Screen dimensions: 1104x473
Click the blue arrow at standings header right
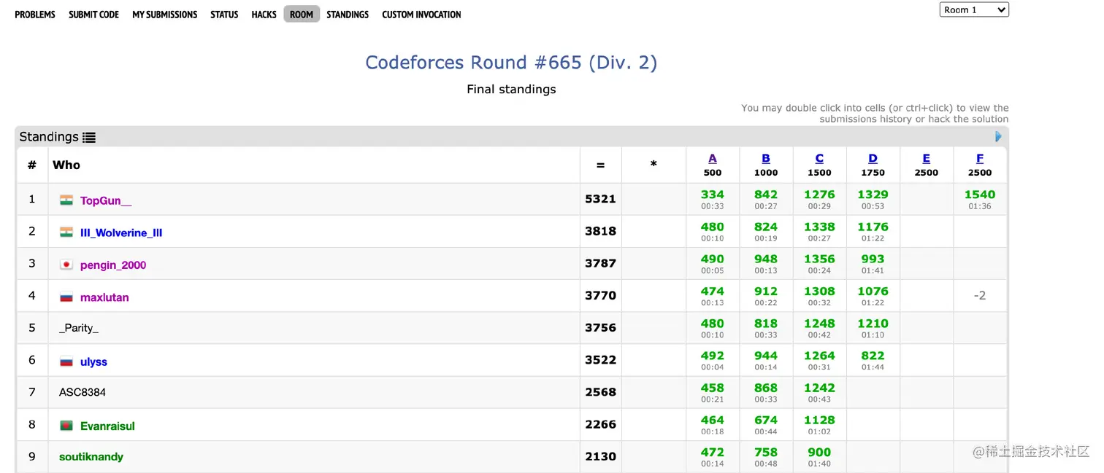click(998, 136)
